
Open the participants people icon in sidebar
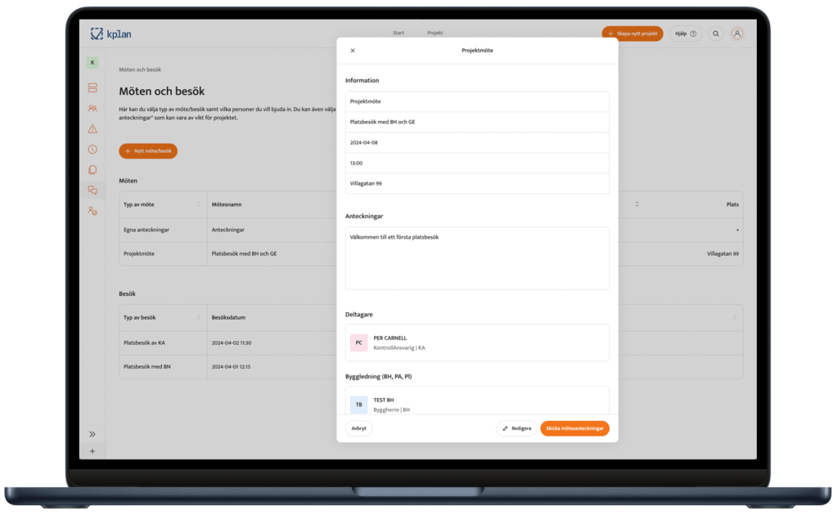(x=92, y=108)
